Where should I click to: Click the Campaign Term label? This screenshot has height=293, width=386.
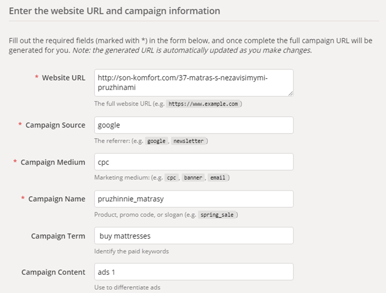[x=58, y=236]
